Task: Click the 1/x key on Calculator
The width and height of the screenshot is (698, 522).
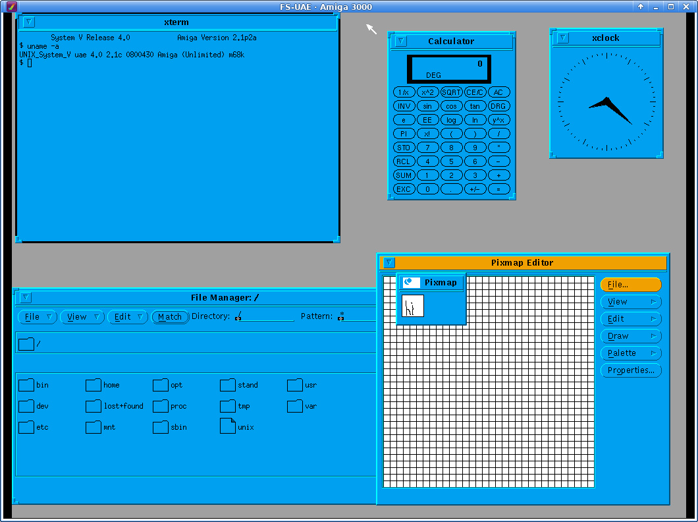Action: coord(404,92)
